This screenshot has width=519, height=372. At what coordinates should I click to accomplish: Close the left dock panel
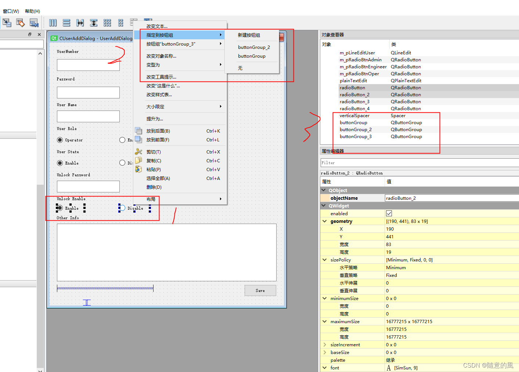click(x=39, y=35)
